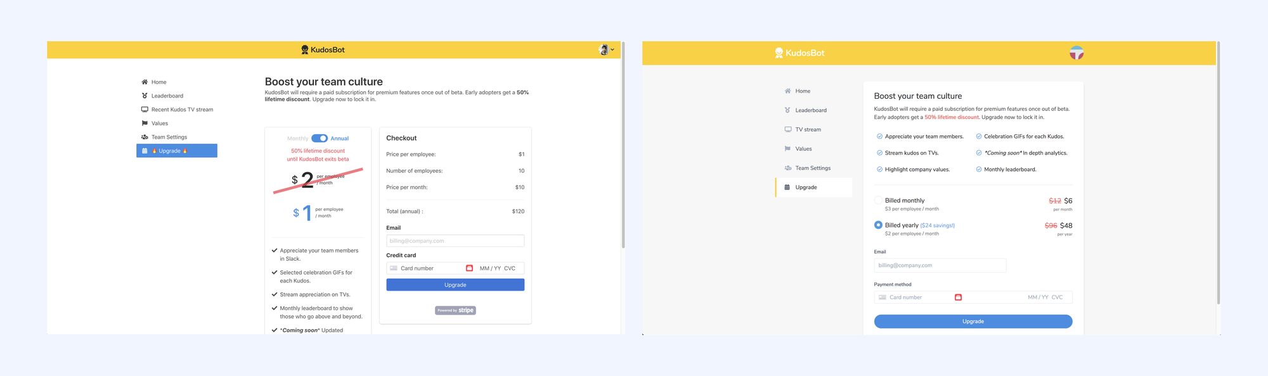Select the Annual billing label in the left window
Viewport: 1268px width, 376px height.
point(340,139)
